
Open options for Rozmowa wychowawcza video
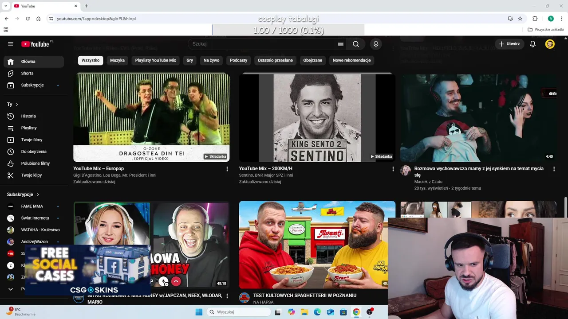(x=554, y=169)
